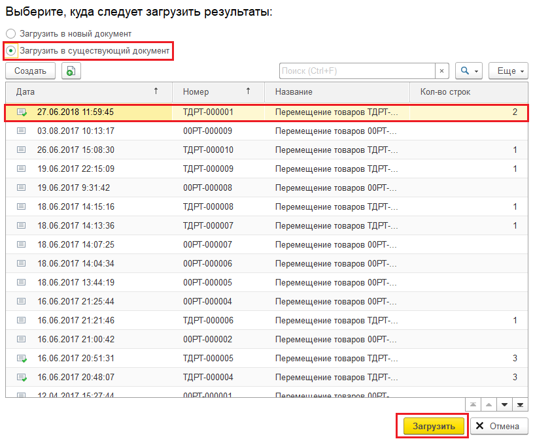Image resolution: width=533 pixels, height=439 pixels.
Task: Sort by the Дата column header
Action: click(89, 91)
